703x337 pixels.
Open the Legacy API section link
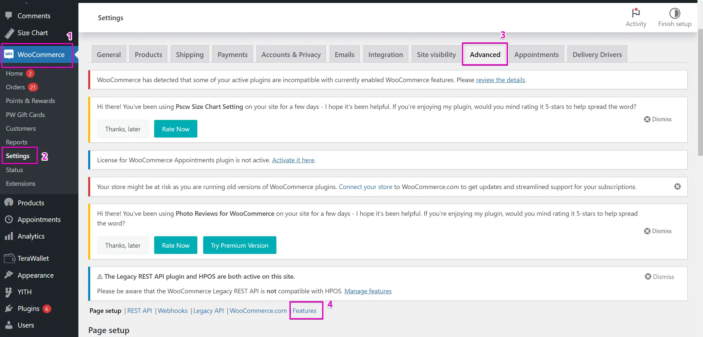(208, 311)
